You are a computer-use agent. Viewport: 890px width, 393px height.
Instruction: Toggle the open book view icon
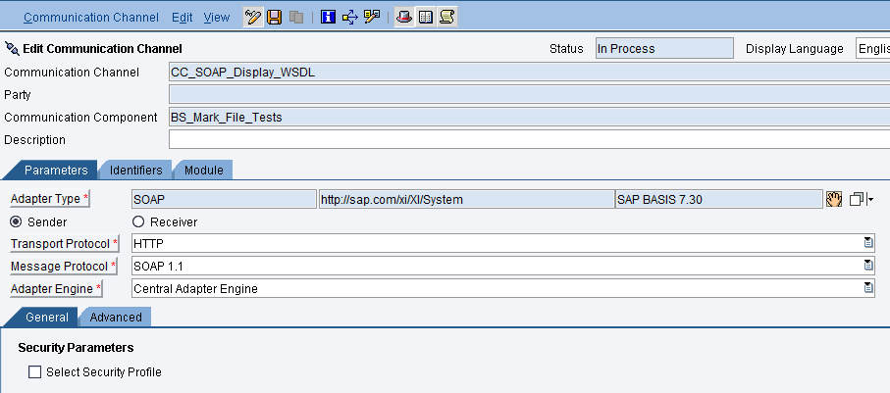(x=425, y=18)
